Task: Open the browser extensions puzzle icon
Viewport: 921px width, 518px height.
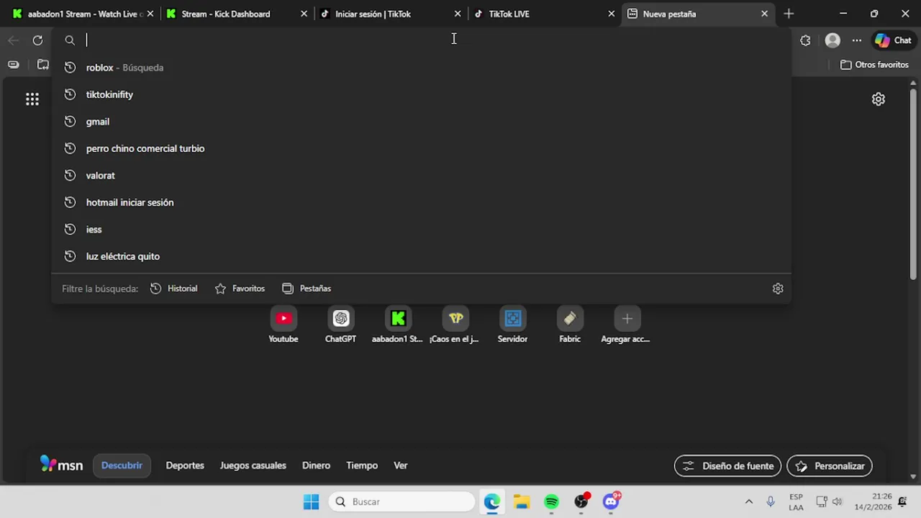Action: click(805, 40)
